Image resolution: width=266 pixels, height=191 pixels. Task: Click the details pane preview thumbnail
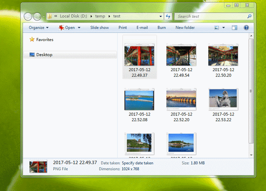click(x=38, y=167)
